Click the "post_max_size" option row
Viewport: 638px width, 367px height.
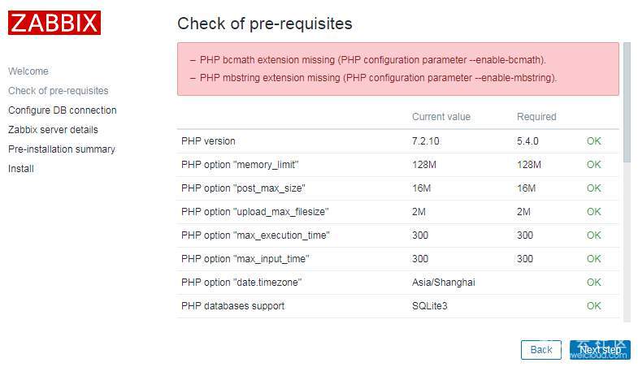click(x=243, y=188)
